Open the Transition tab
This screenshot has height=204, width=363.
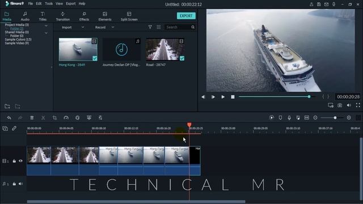click(63, 16)
